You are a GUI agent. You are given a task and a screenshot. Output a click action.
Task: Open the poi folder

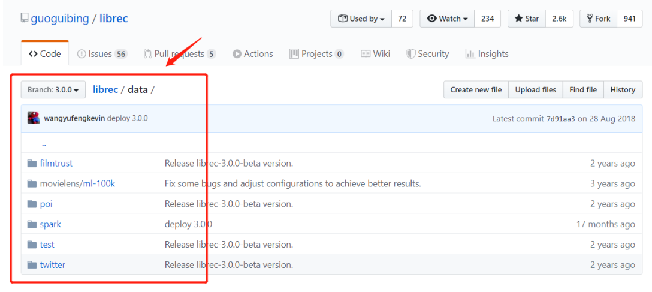[x=46, y=204]
